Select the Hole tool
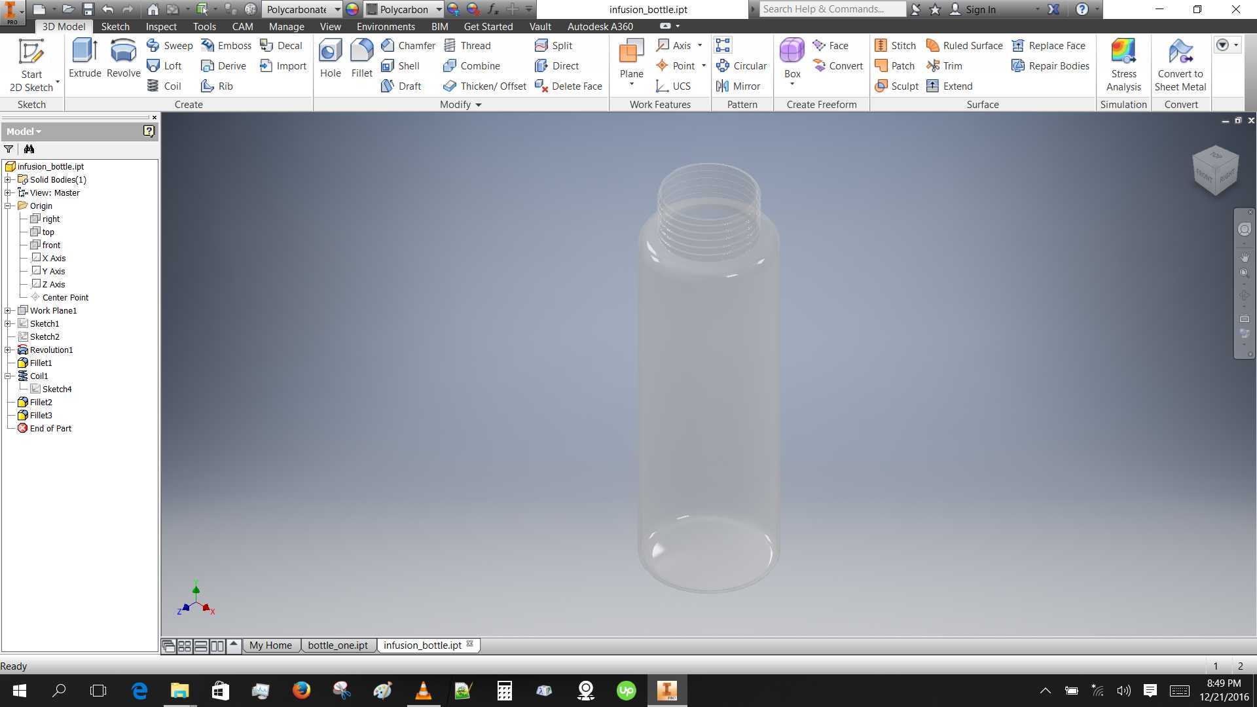The image size is (1257, 707). point(331,58)
